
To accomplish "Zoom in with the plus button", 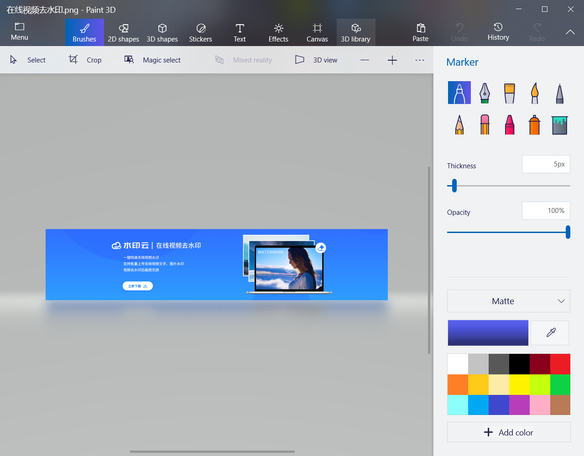I will point(392,60).
